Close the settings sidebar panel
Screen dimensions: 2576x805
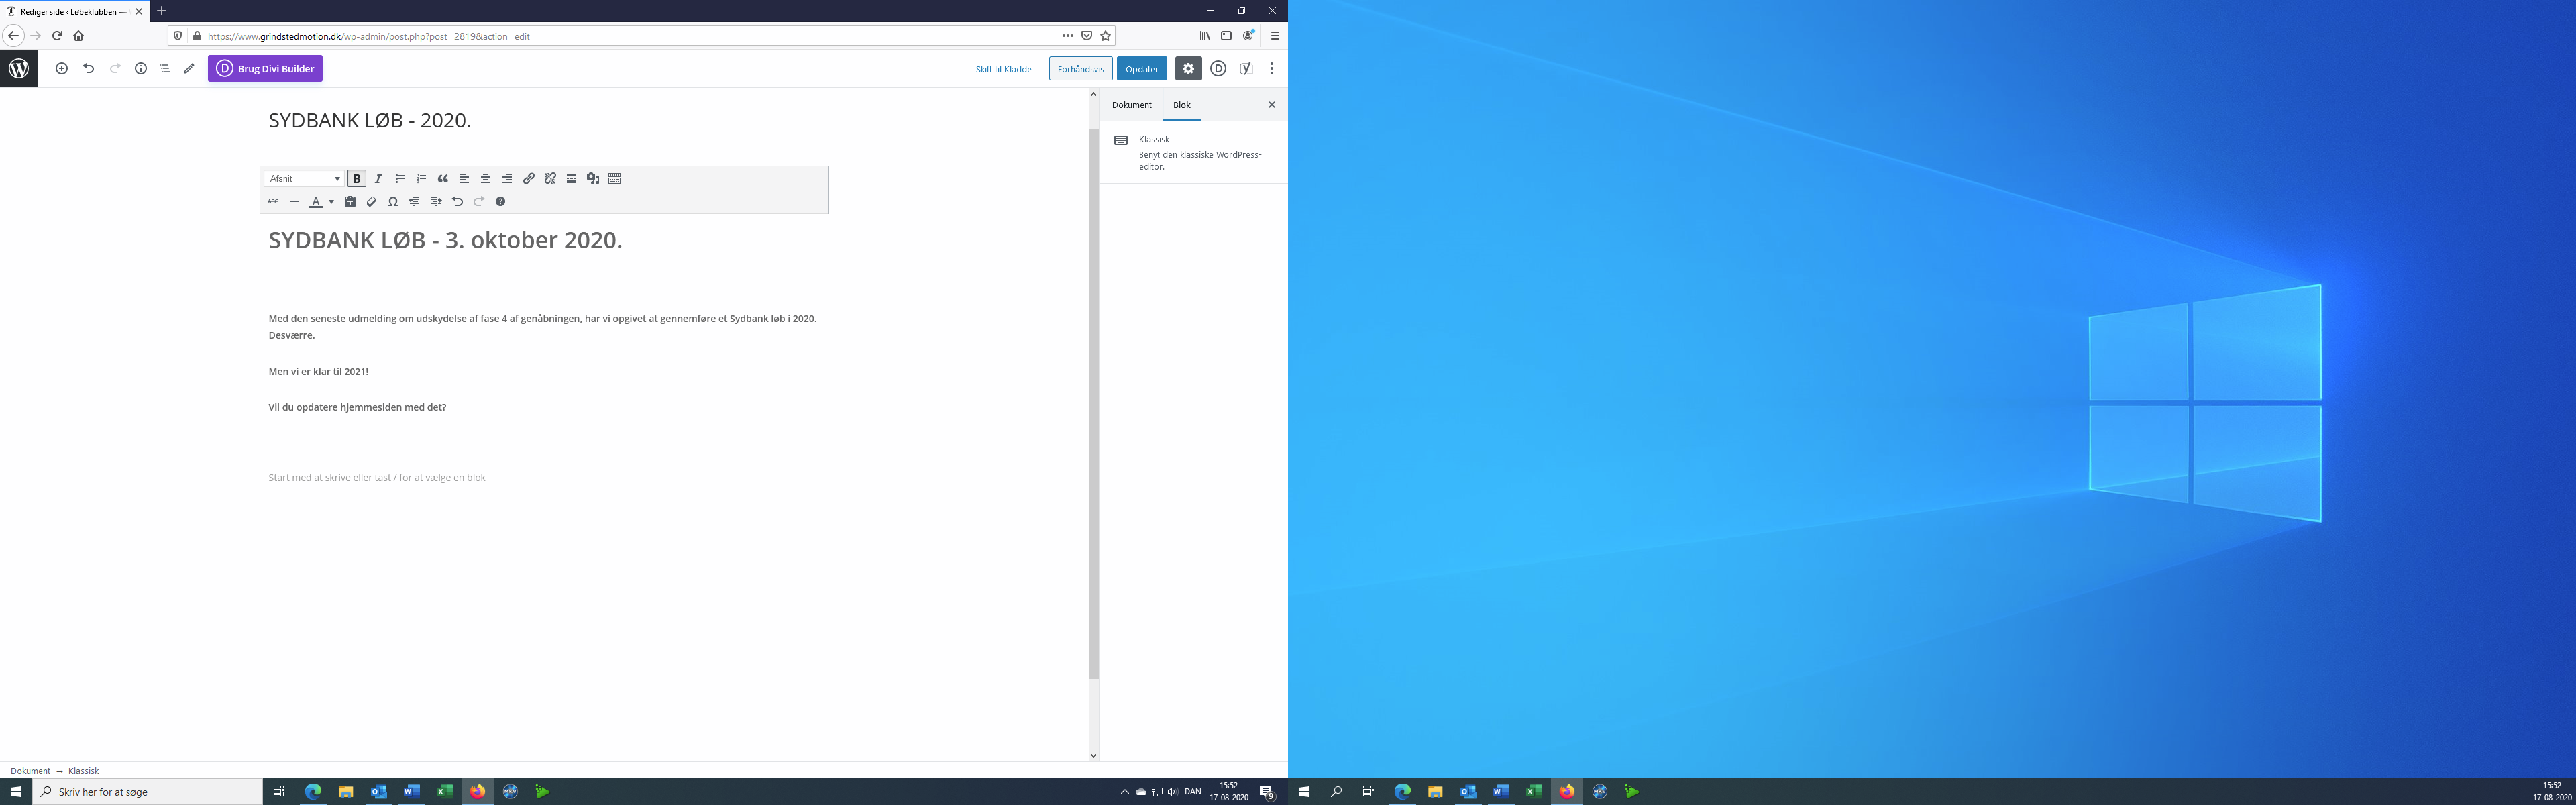(1272, 105)
